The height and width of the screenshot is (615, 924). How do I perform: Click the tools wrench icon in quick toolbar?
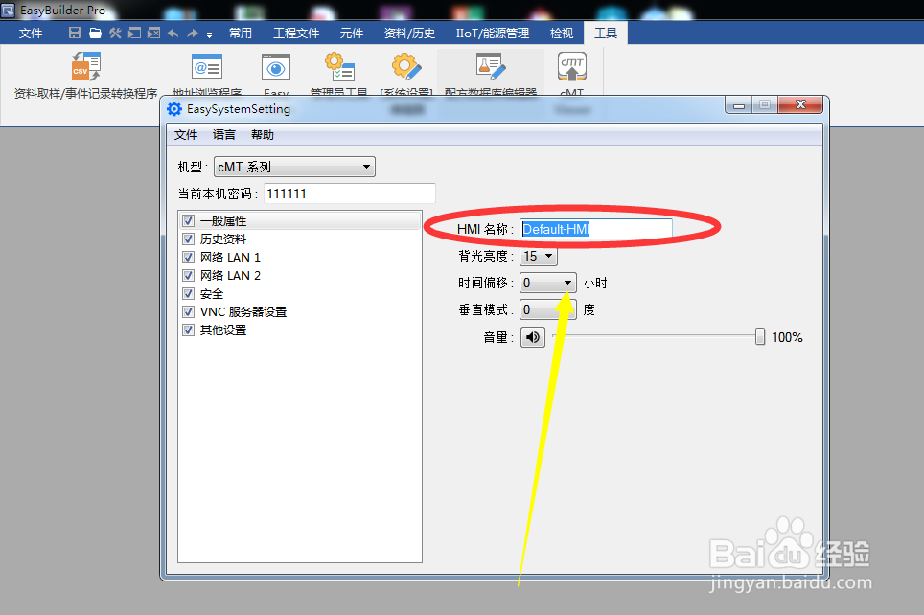pos(115,33)
